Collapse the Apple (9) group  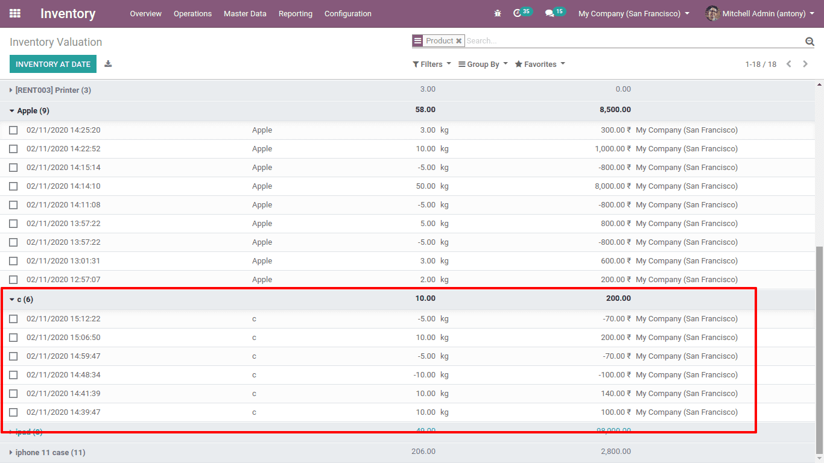(x=30, y=110)
